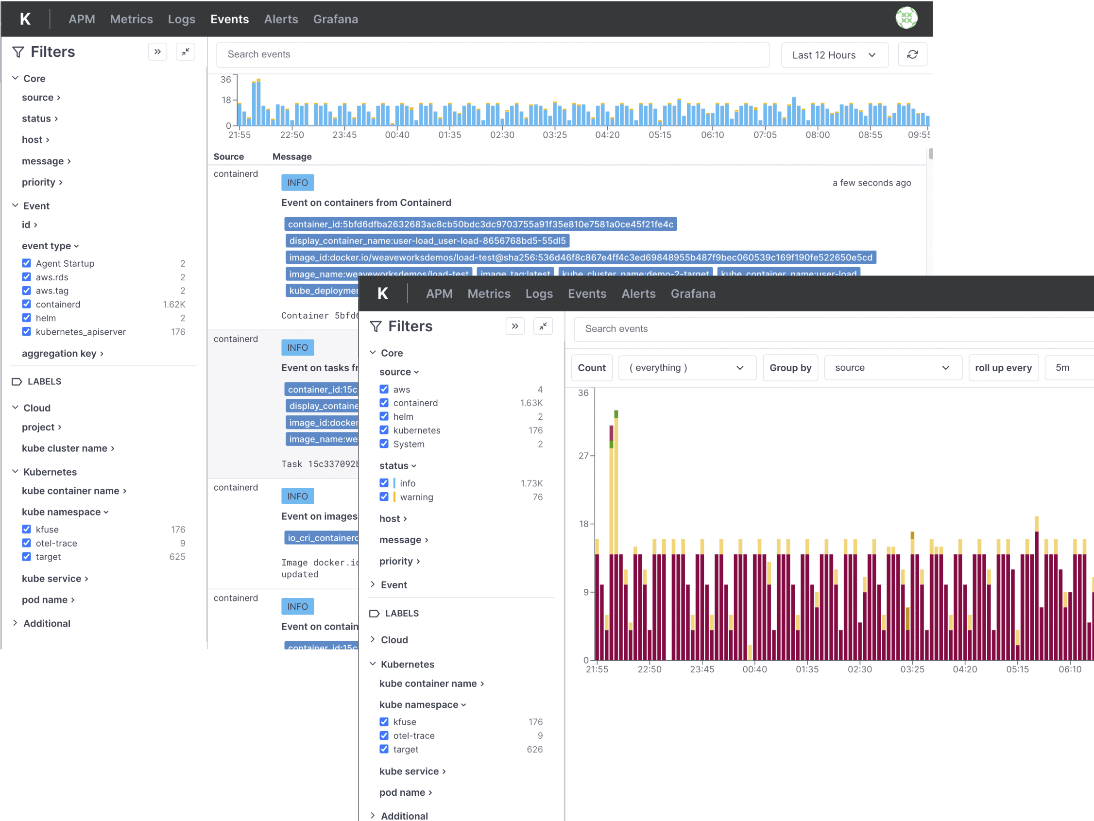
Task: Click the collapse arrows icon in top Filters panel
Action: [186, 52]
